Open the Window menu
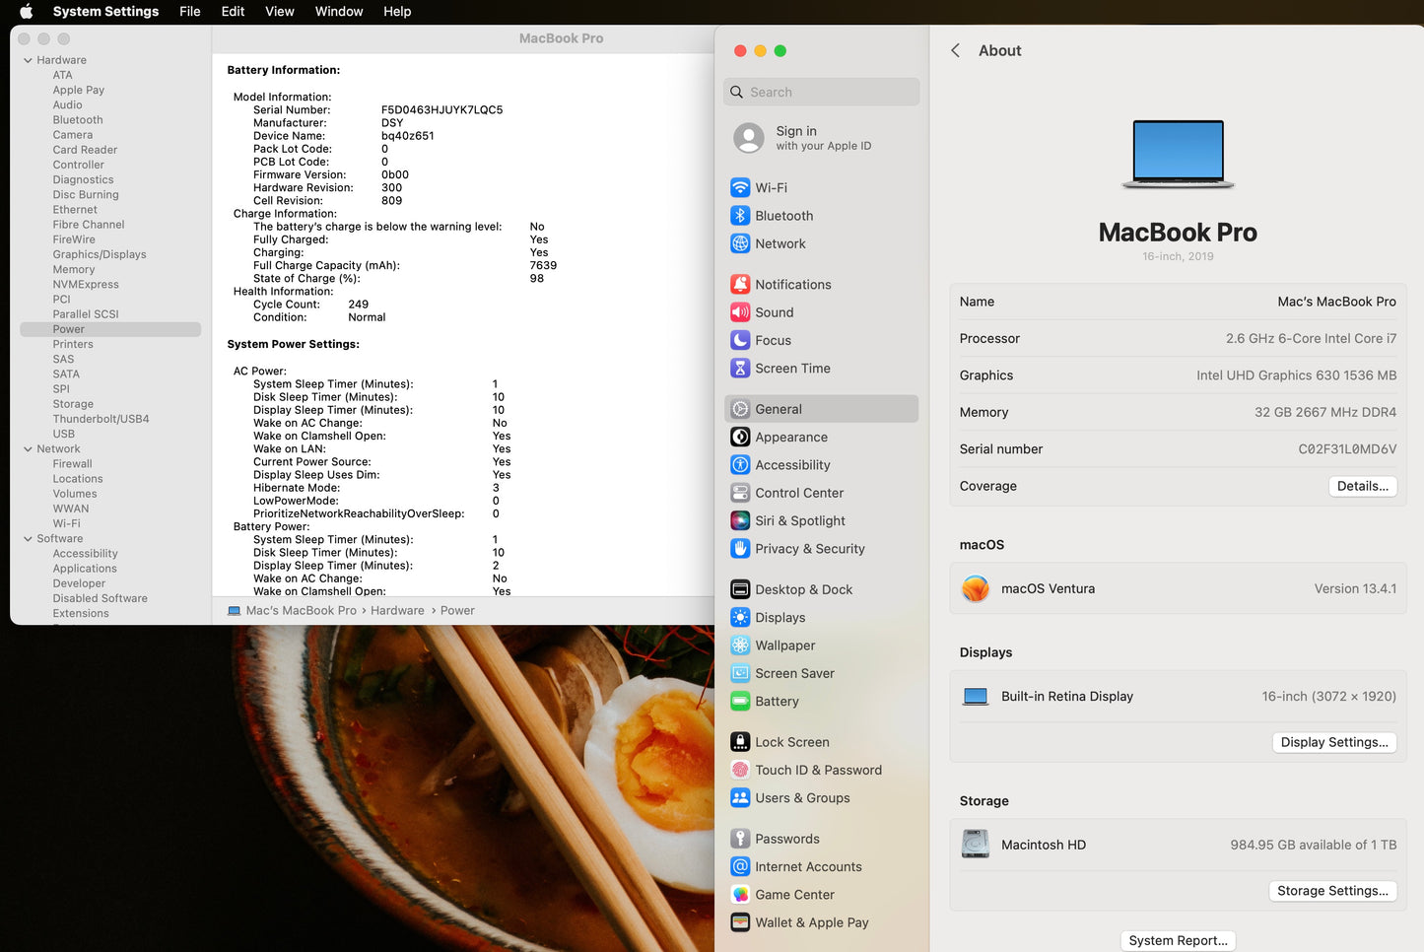 (x=338, y=12)
